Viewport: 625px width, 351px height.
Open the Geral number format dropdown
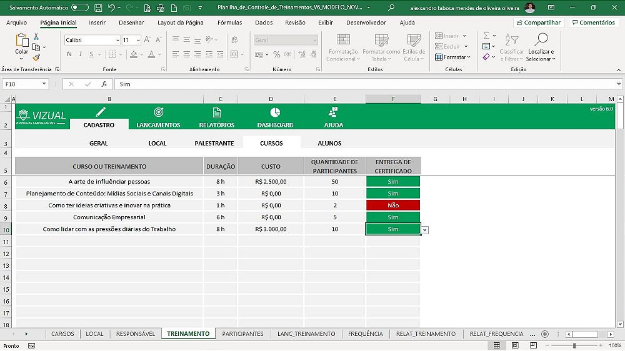coord(315,40)
